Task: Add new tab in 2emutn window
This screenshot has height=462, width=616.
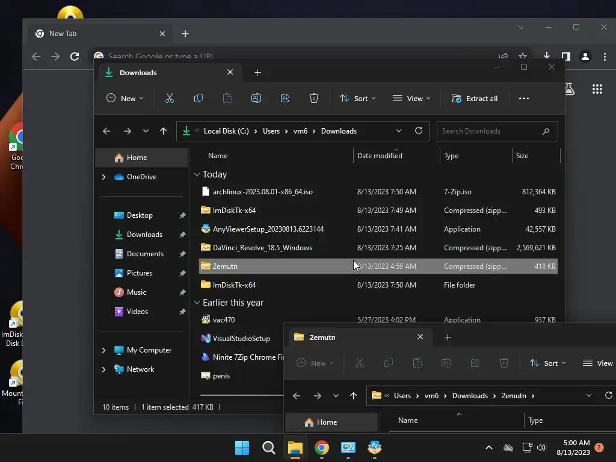Action: pyautogui.click(x=448, y=337)
